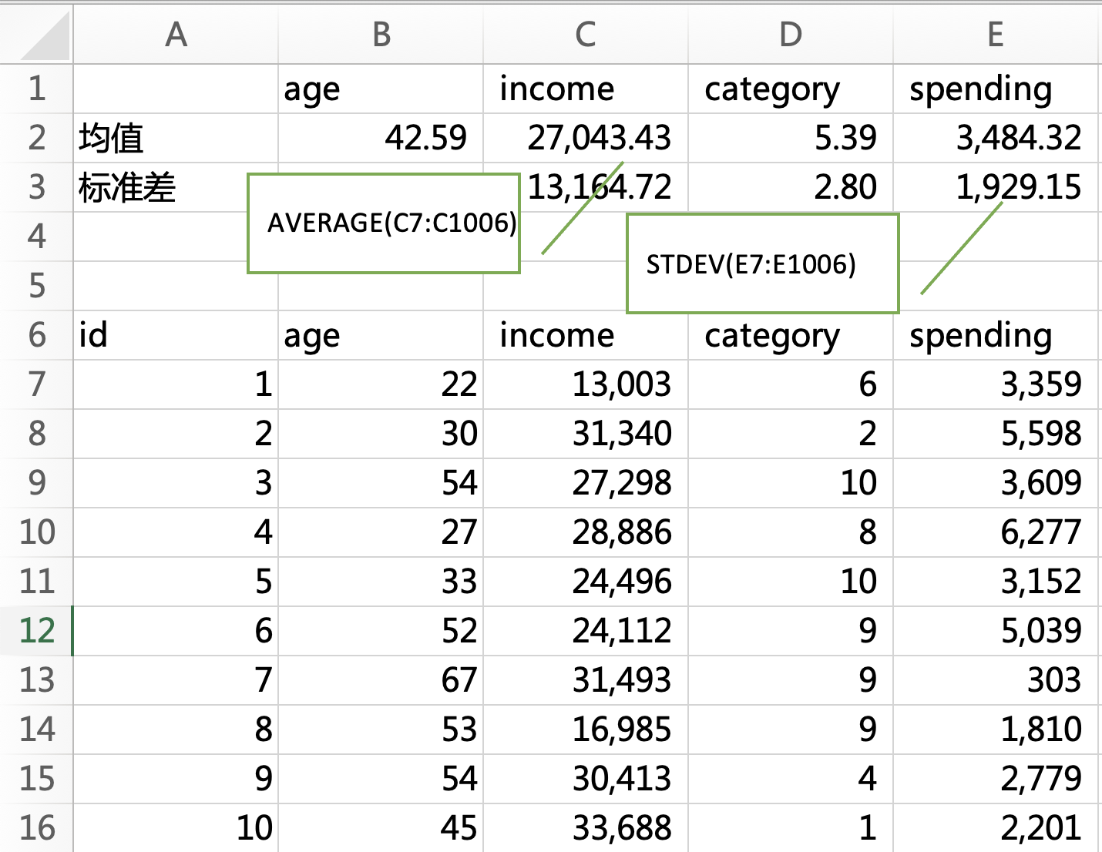Select spending value 5,598
1102x852 pixels.
click(x=996, y=434)
